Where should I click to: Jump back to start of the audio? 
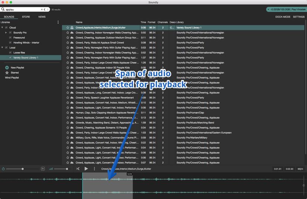point(78,169)
